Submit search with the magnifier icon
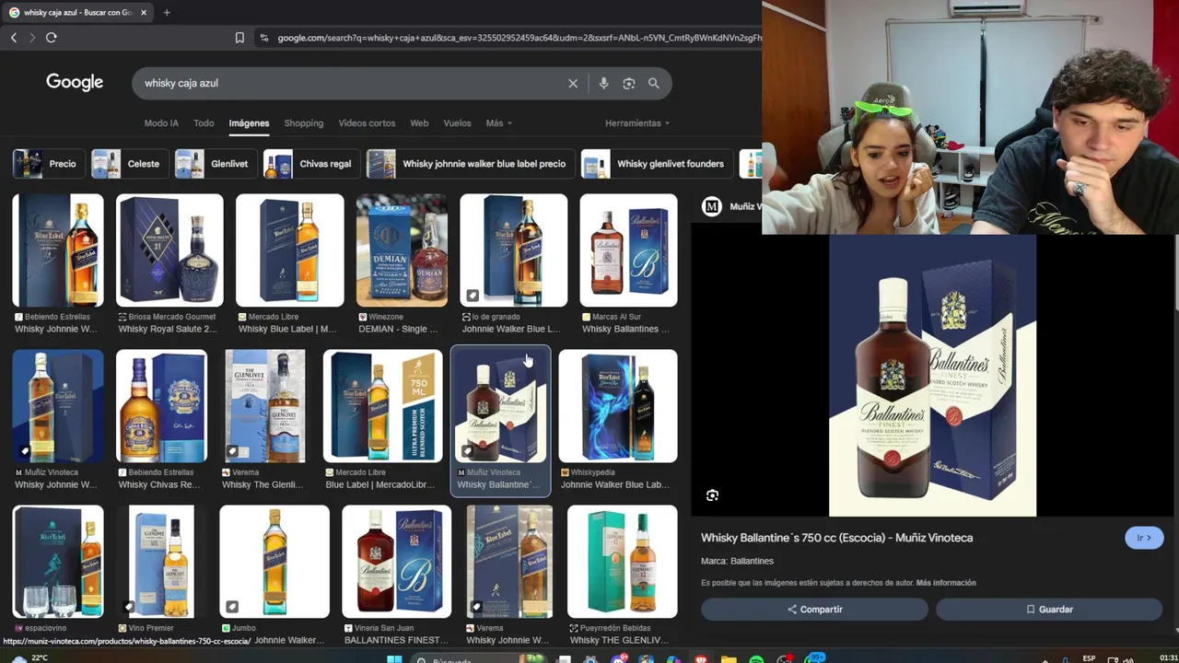 click(x=654, y=83)
